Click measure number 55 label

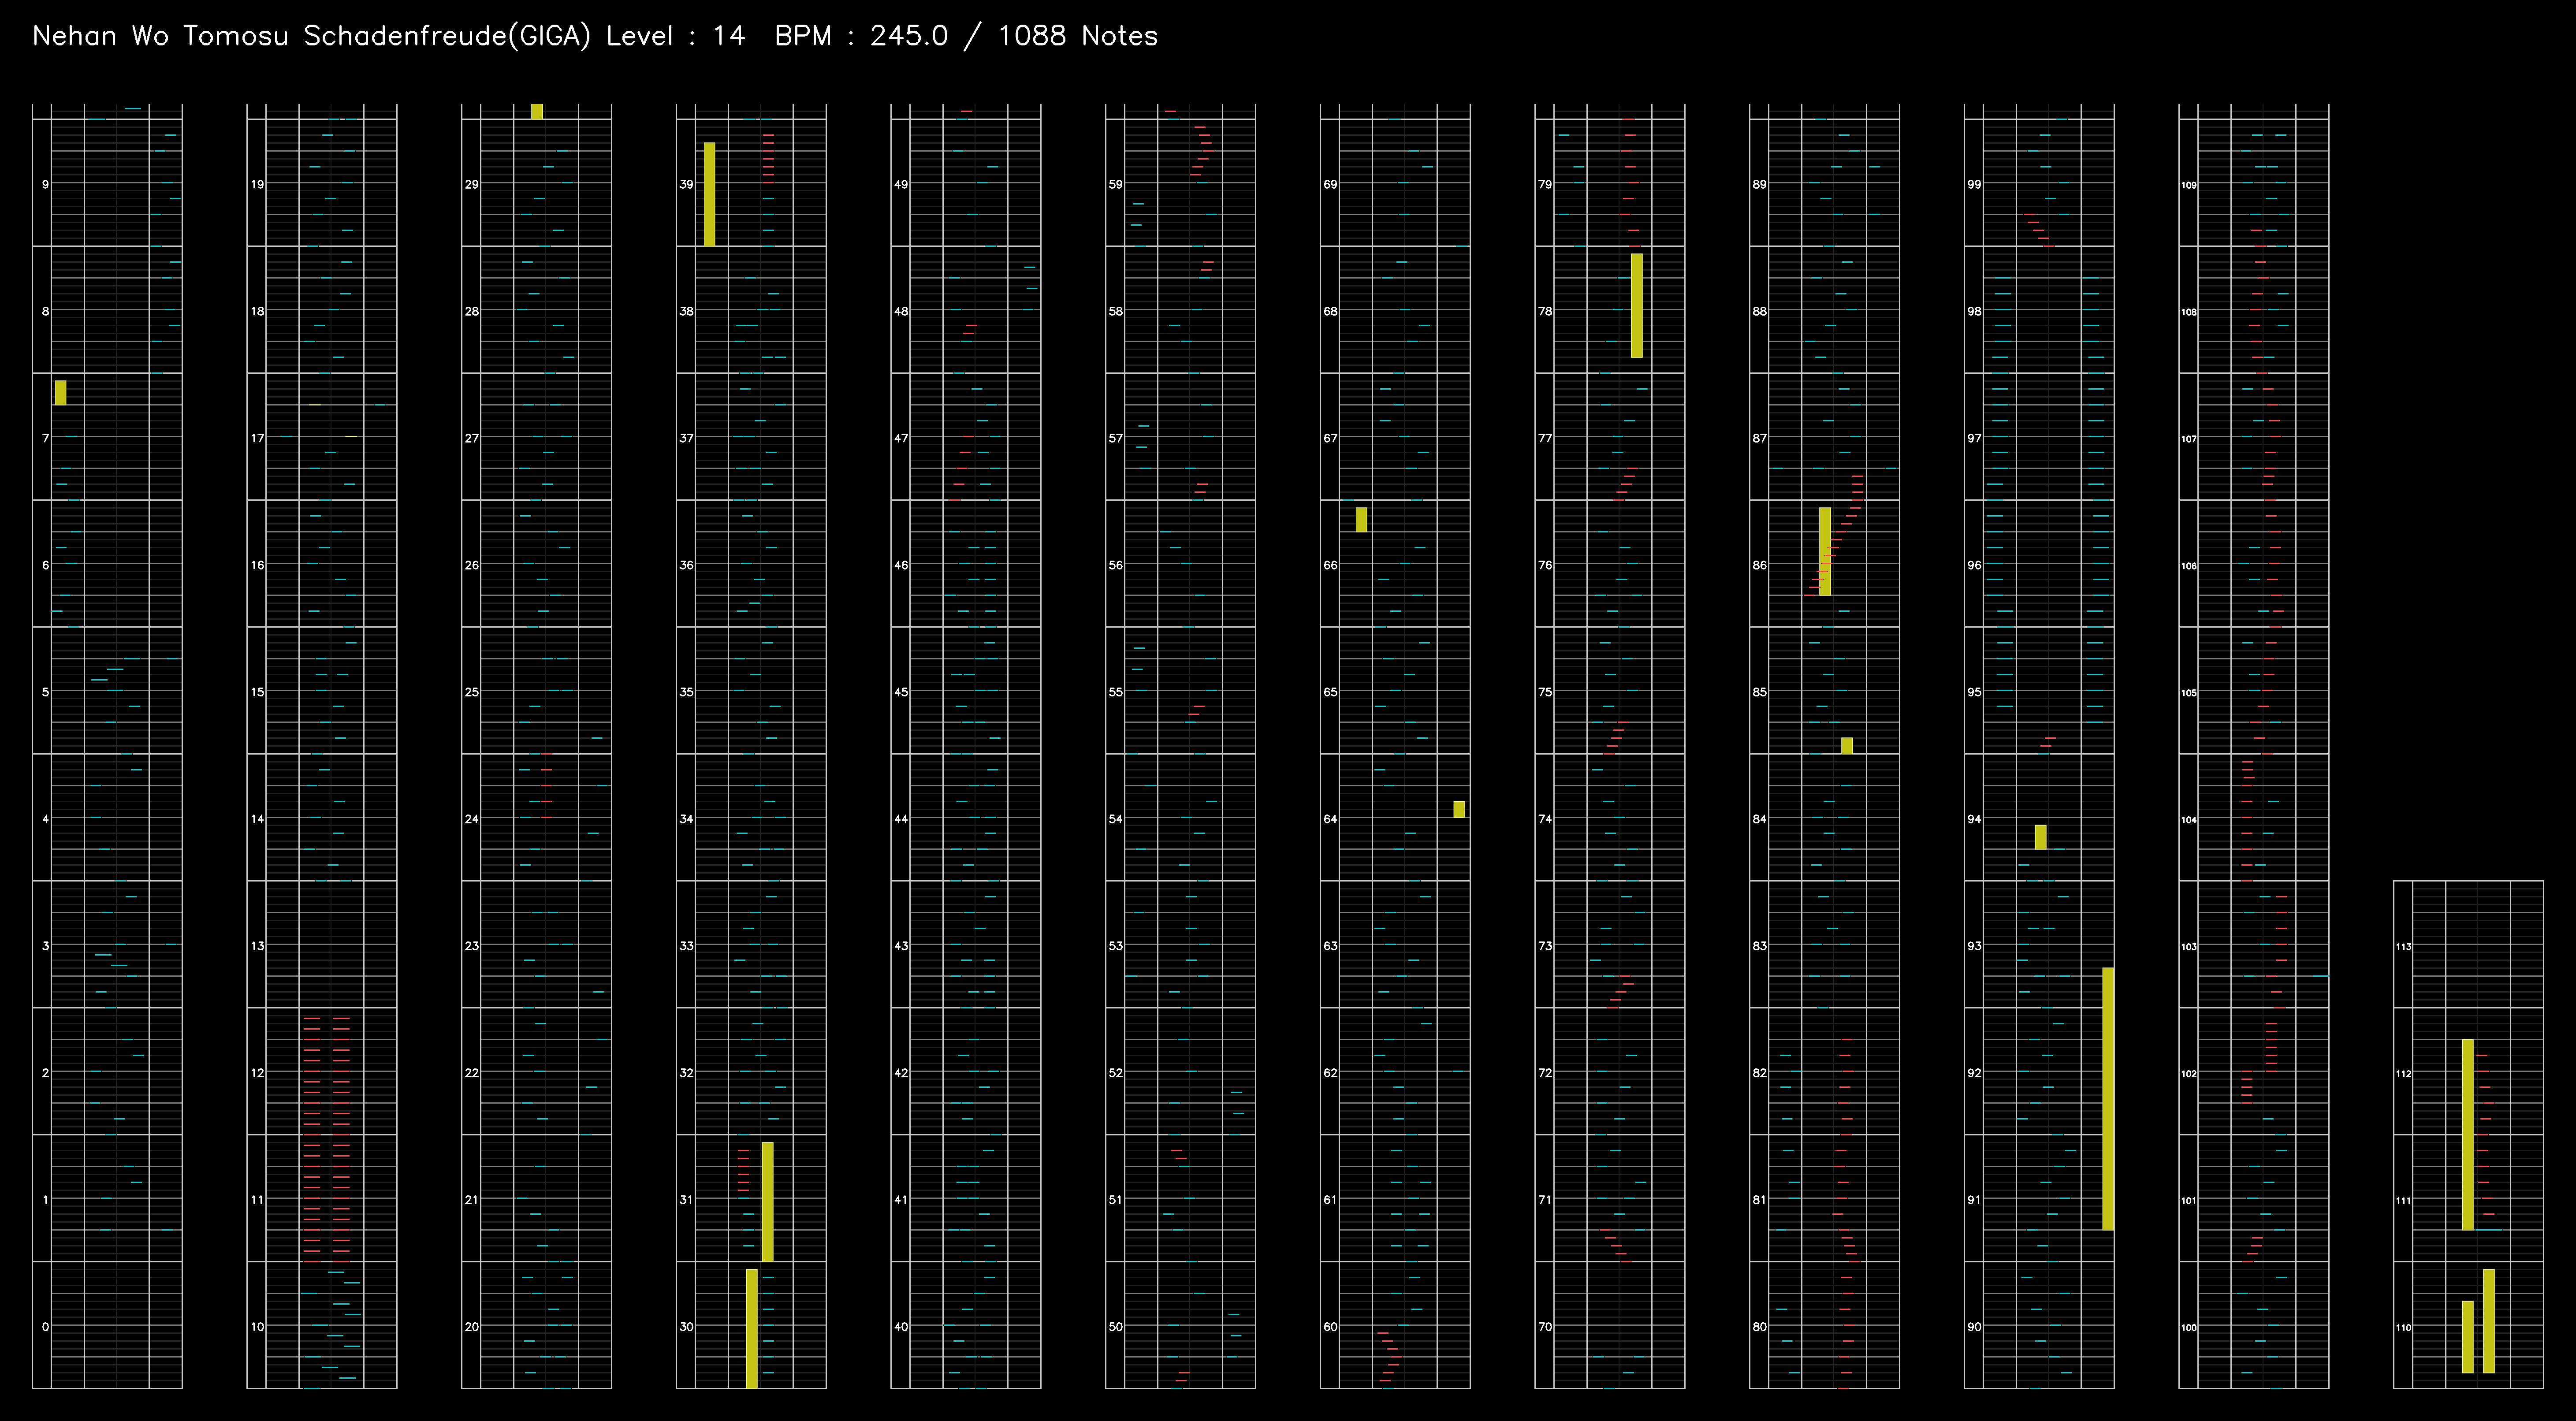(1116, 692)
